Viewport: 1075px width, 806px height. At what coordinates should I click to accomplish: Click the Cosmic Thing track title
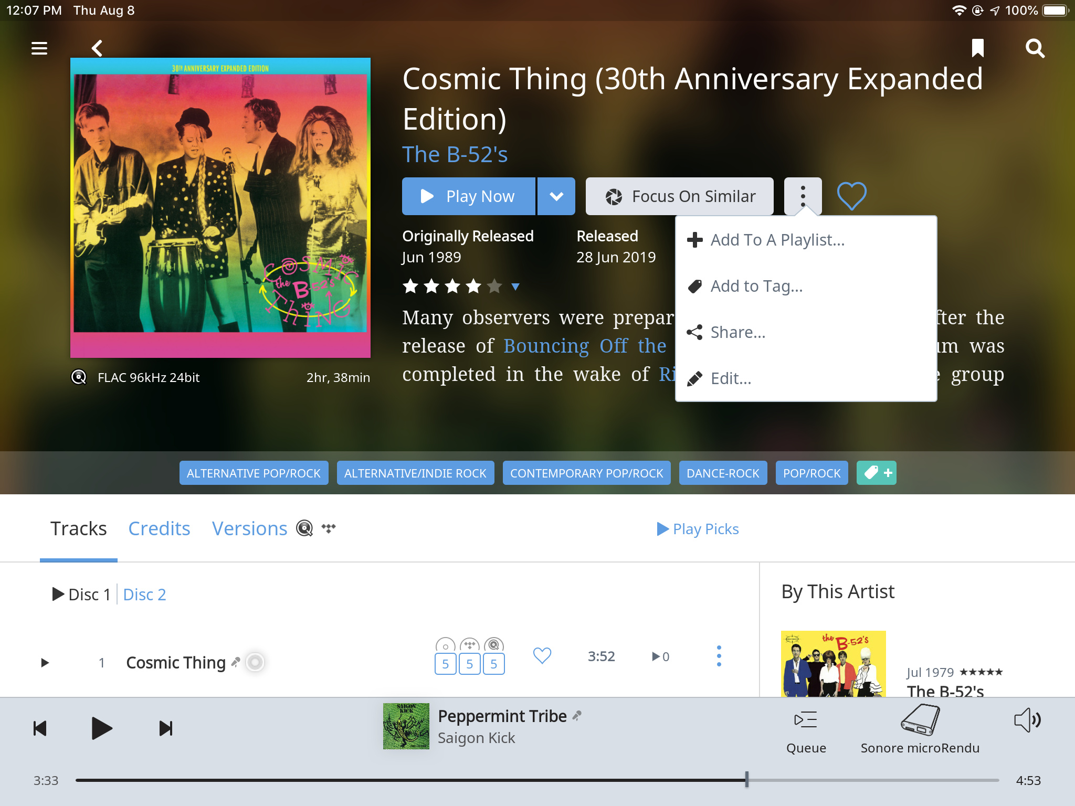click(176, 663)
